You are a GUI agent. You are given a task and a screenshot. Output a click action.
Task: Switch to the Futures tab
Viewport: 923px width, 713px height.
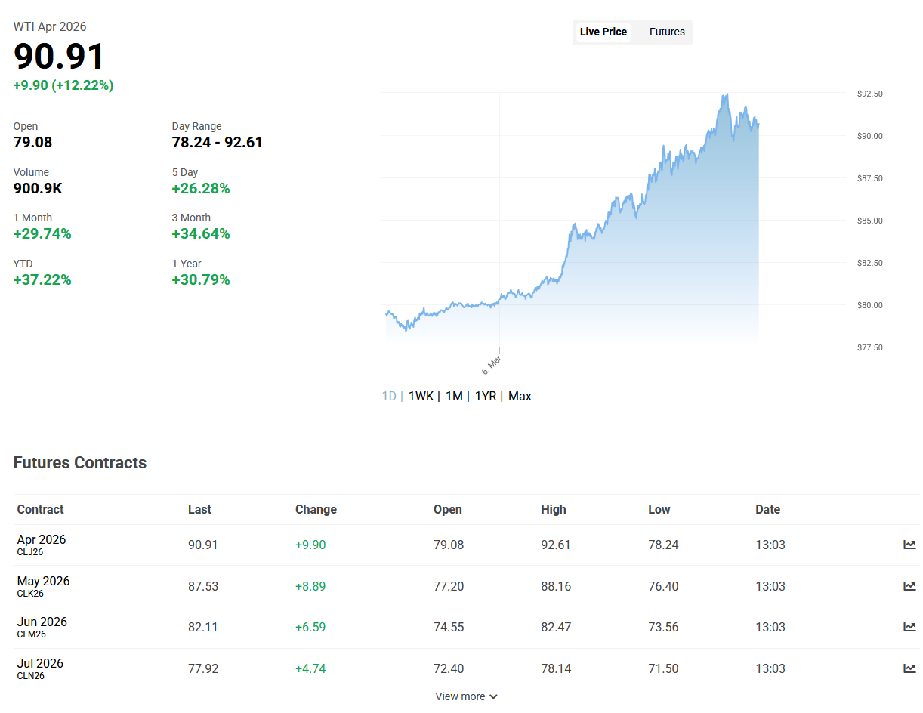pyautogui.click(x=667, y=32)
